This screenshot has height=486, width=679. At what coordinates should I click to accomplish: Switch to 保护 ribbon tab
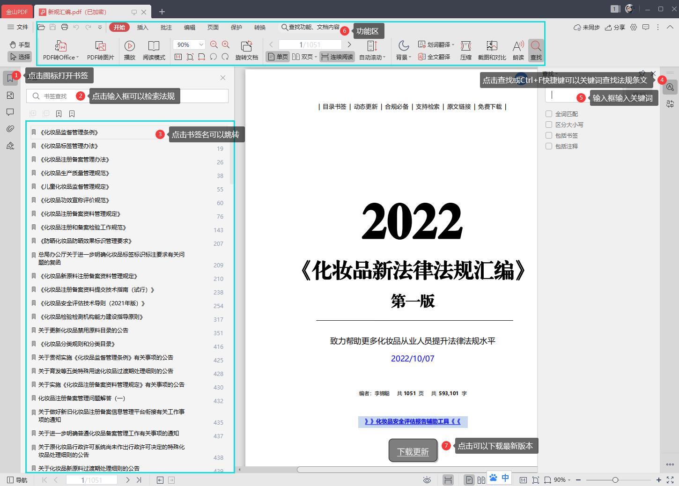(236, 27)
